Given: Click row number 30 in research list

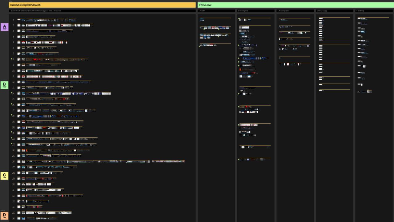Looking at the screenshot, I should pos(14,184).
